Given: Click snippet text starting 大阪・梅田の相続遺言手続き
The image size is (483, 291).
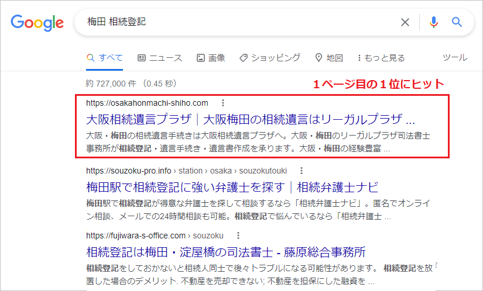Looking at the screenshot, I should (x=258, y=142).
